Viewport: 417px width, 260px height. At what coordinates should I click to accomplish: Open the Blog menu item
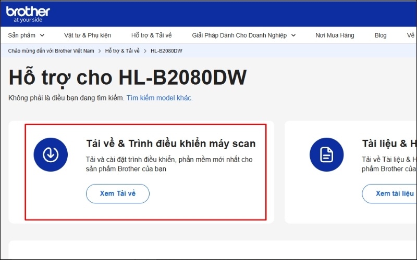[x=381, y=35]
